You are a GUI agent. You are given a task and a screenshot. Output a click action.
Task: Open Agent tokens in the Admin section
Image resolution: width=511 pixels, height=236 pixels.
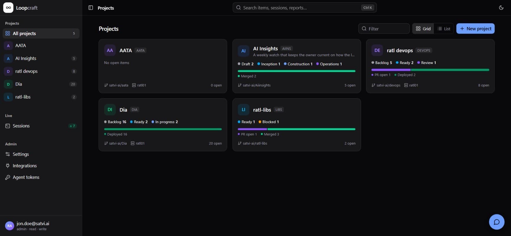coord(41,177)
